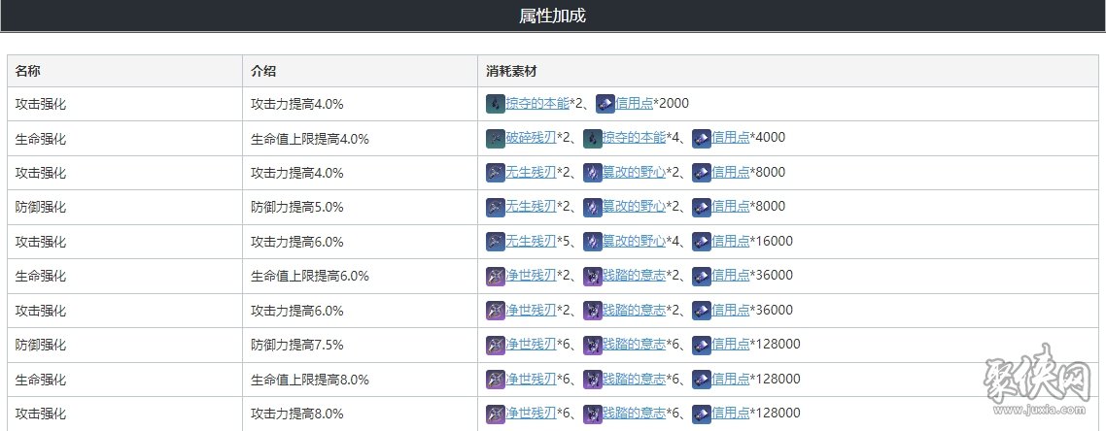Click the 无生残刃 icon in 防御力提高5.0% row

click(495, 207)
